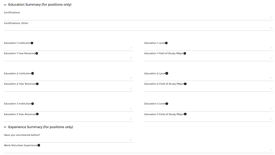The height and width of the screenshot is (155, 275).
Task: Click the Education Summary section heading
Action: [x=40, y=5]
